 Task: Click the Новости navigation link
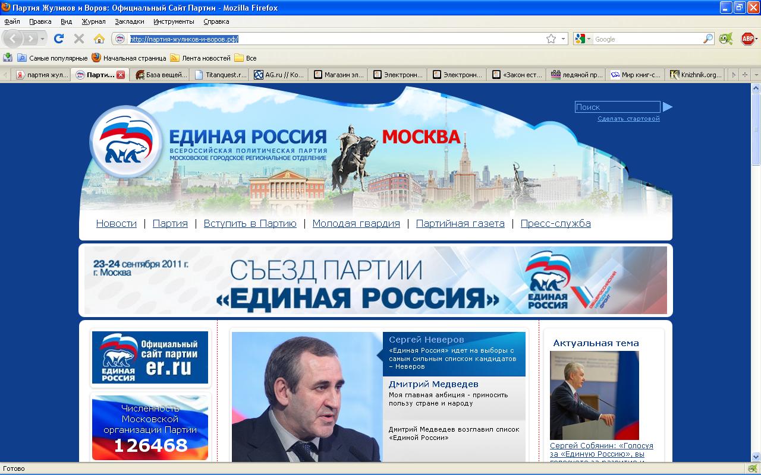coord(117,224)
